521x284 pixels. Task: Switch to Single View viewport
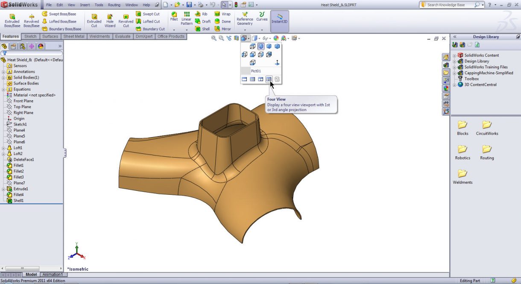[244, 79]
